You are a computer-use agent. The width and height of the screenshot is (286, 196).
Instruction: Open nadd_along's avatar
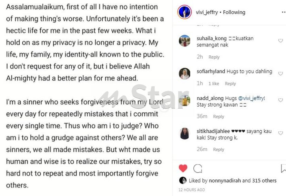(x=185, y=100)
